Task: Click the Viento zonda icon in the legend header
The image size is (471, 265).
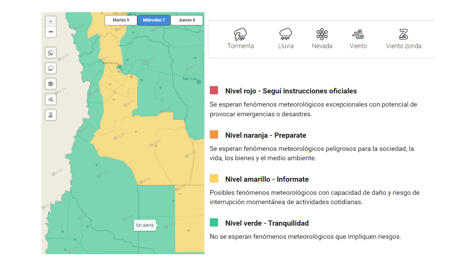Action: click(x=403, y=35)
